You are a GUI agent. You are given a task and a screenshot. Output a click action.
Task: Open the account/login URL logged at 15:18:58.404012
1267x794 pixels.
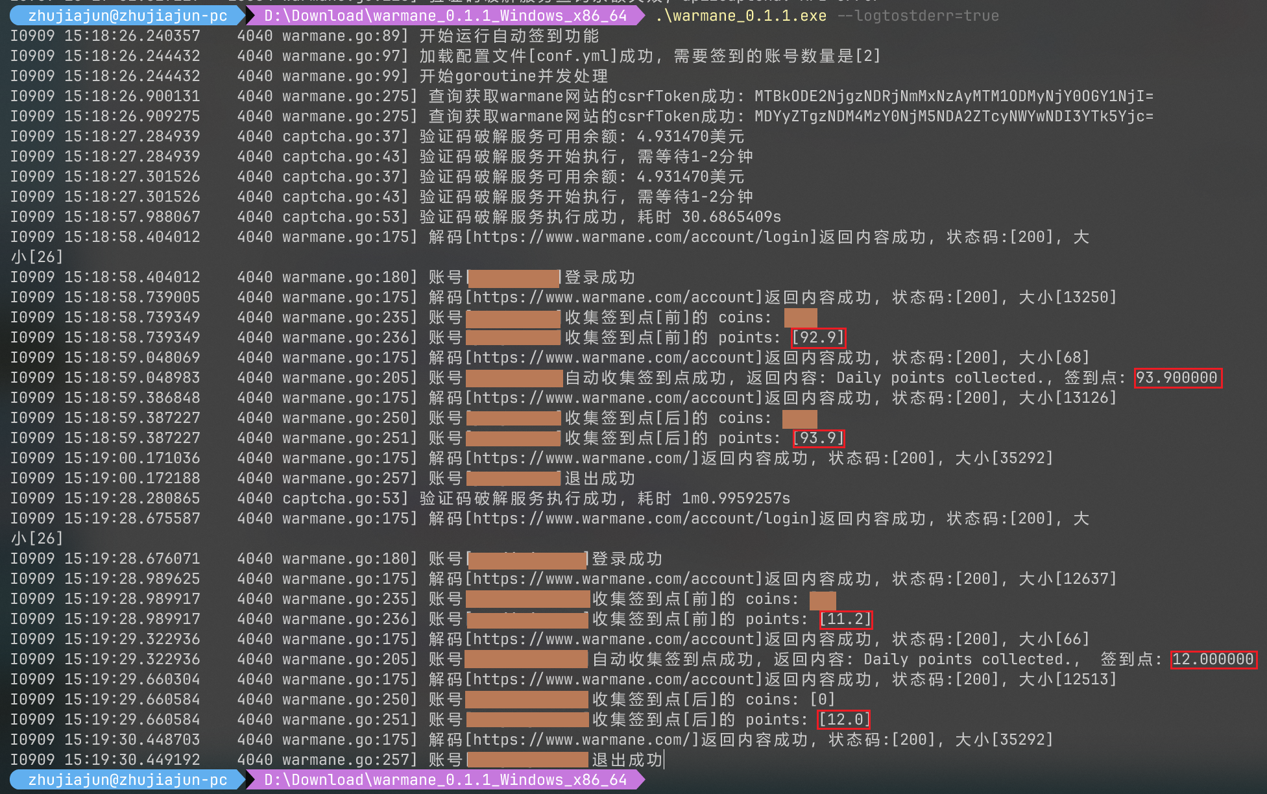pyautogui.click(x=642, y=237)
